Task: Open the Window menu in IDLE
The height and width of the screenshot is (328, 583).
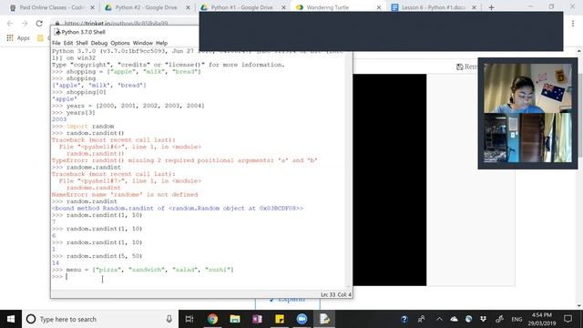Action: click(143, 43)
